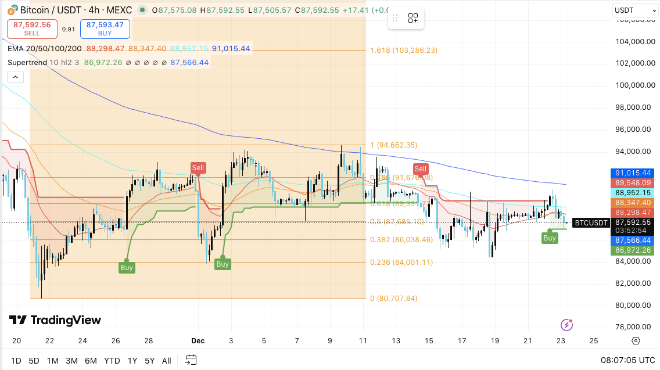
Task: Open the layout grid plus icon
Action: [412, 18]
